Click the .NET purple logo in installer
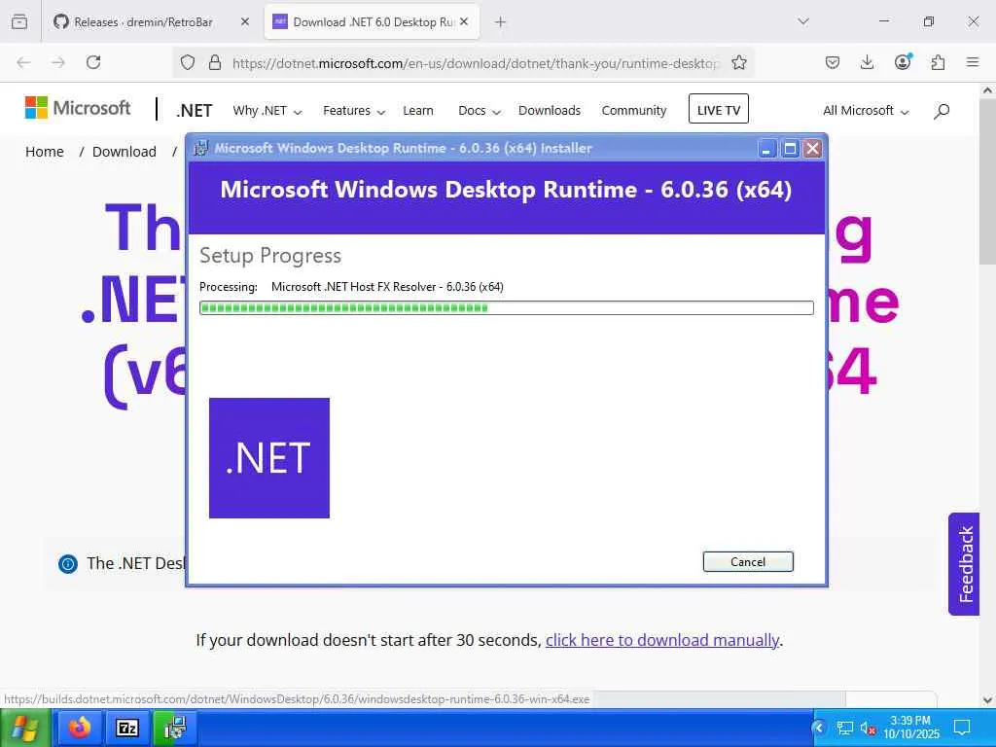Viewport: 996px width, 747px height. [x=269, y=458]
